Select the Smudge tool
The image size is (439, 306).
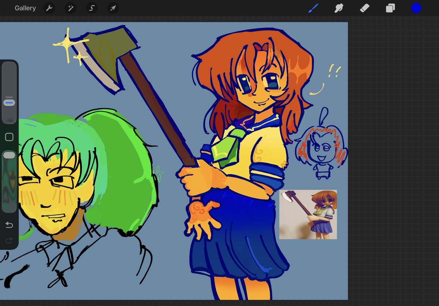[339, 8]
